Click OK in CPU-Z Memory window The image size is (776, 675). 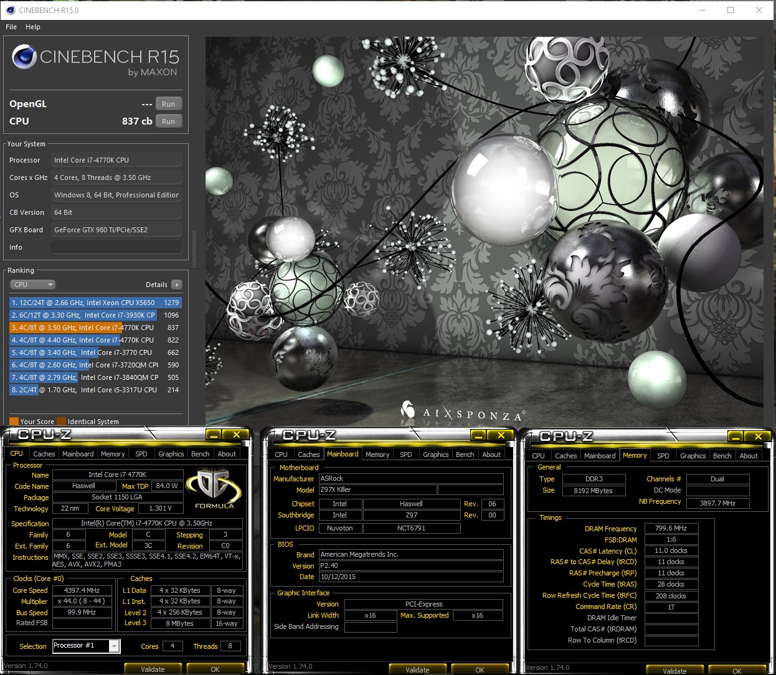coord(737,671)
